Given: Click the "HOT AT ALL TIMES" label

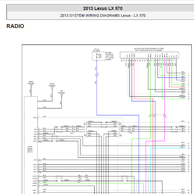Looking at the screenshot, I should pos(97,50).
